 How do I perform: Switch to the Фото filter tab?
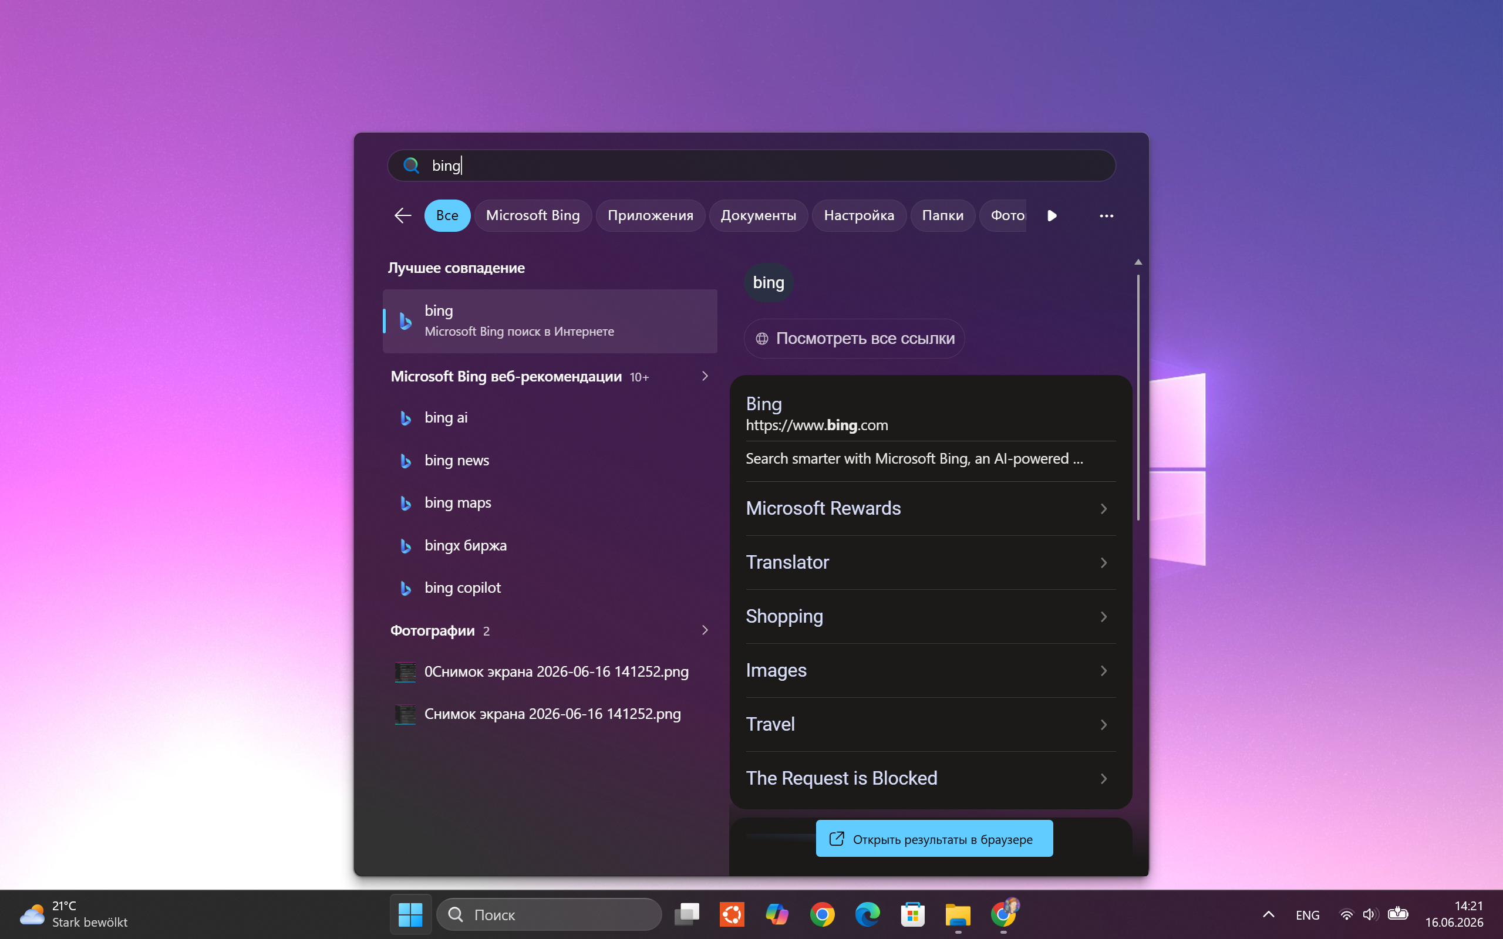(x=1003, y=215)
